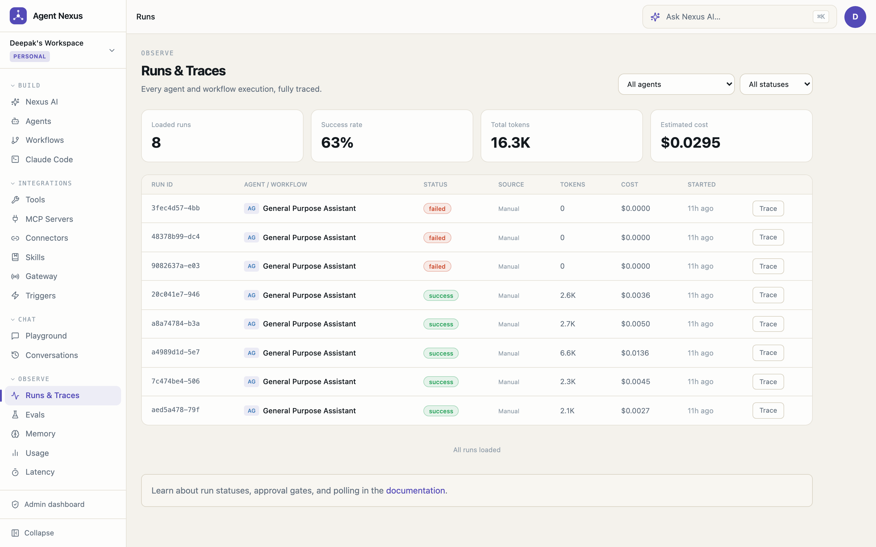
Task: Open the All agents filter dropdown
Action: [x=676, y=84]
